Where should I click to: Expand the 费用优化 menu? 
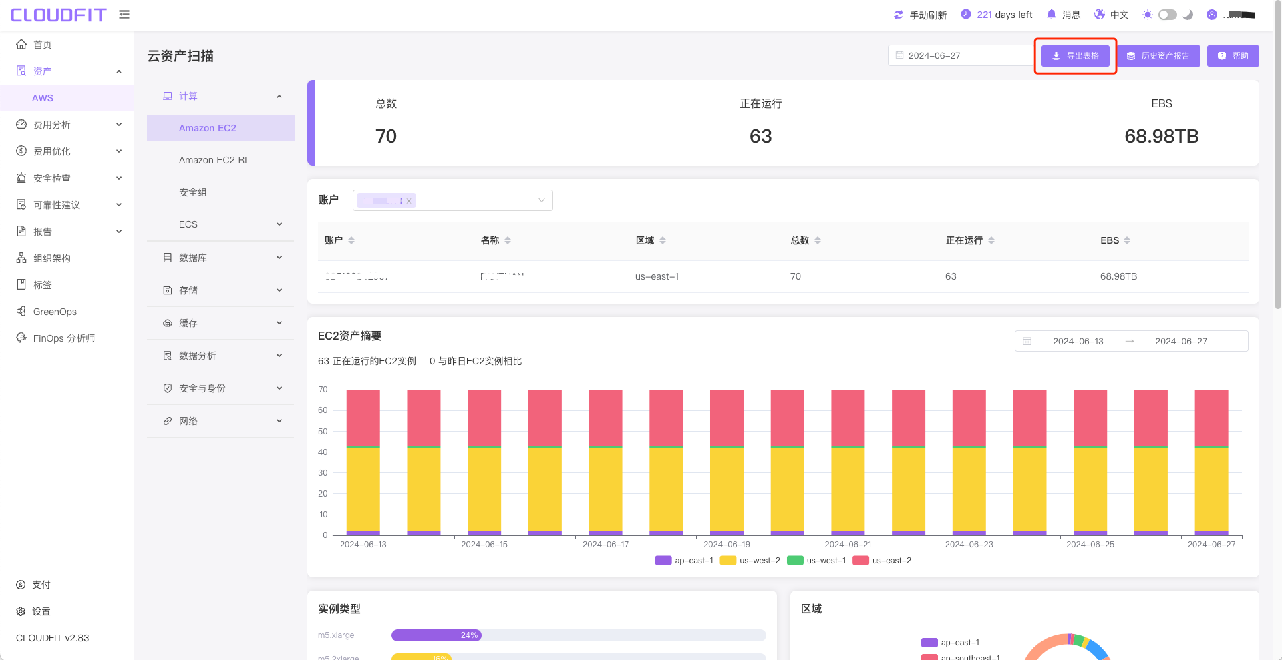pos(67,151)
